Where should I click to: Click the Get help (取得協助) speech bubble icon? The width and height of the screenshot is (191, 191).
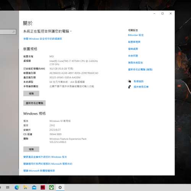click(x=129, y=81)
